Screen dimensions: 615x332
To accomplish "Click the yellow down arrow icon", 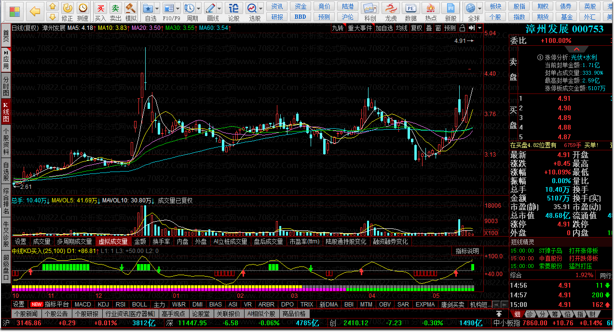I will (x=53, y=18).
